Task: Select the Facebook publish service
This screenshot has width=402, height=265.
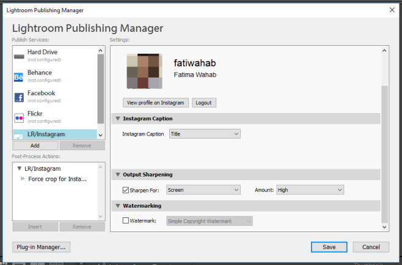Action: click(55, 96)
